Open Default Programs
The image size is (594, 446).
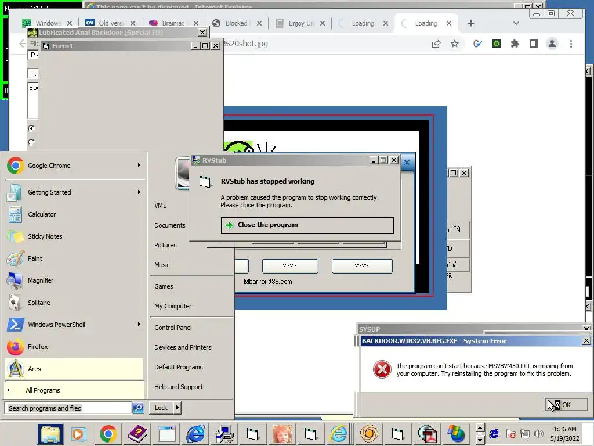click(179, 367)
